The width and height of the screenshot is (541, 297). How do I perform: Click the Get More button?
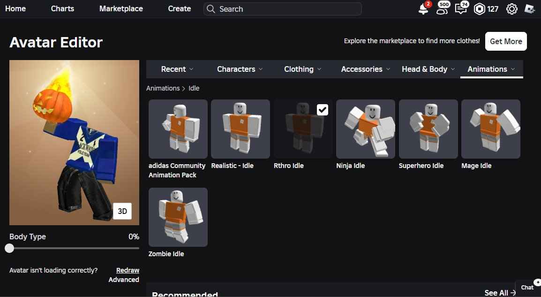point(506,41)
